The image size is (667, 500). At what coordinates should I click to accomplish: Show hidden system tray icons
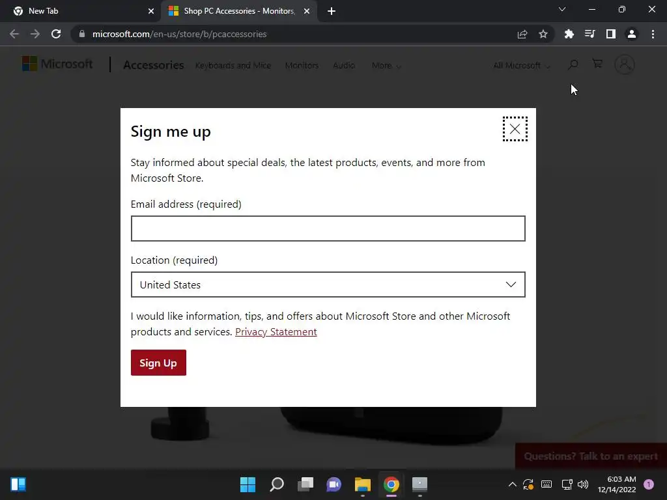point(513,484)
